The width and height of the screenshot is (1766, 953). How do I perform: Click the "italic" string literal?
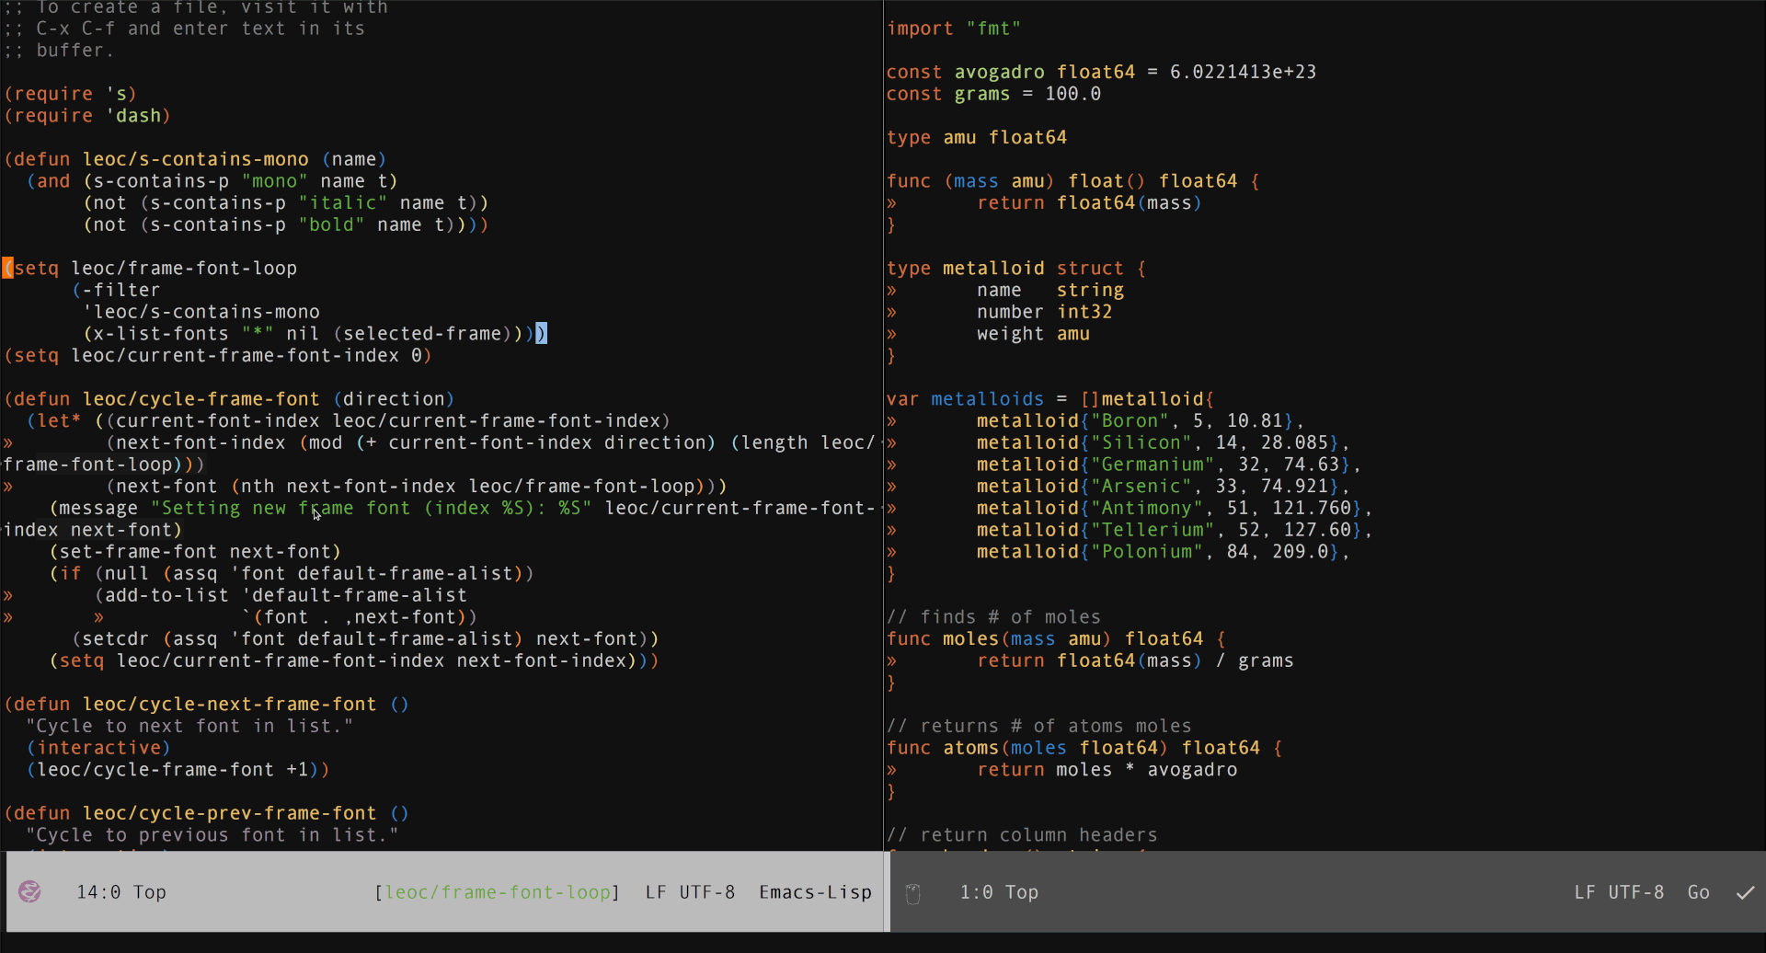click(x=342, y=203)
